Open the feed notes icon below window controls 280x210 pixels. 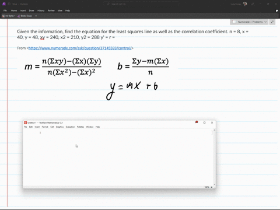click(276, 10)
